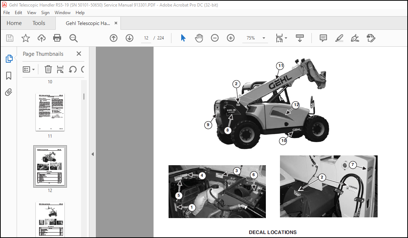Switch to the Home tab
Screen dimensions: 408x238
(x=14, y=23)
